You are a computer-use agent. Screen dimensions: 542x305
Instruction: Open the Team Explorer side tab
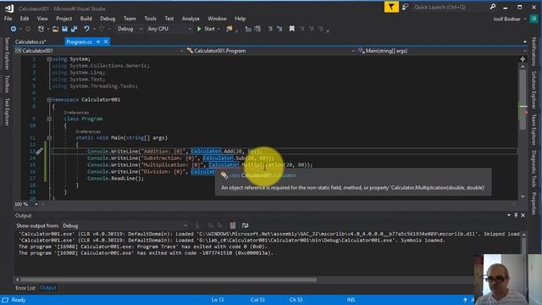(x=534, y=130)
